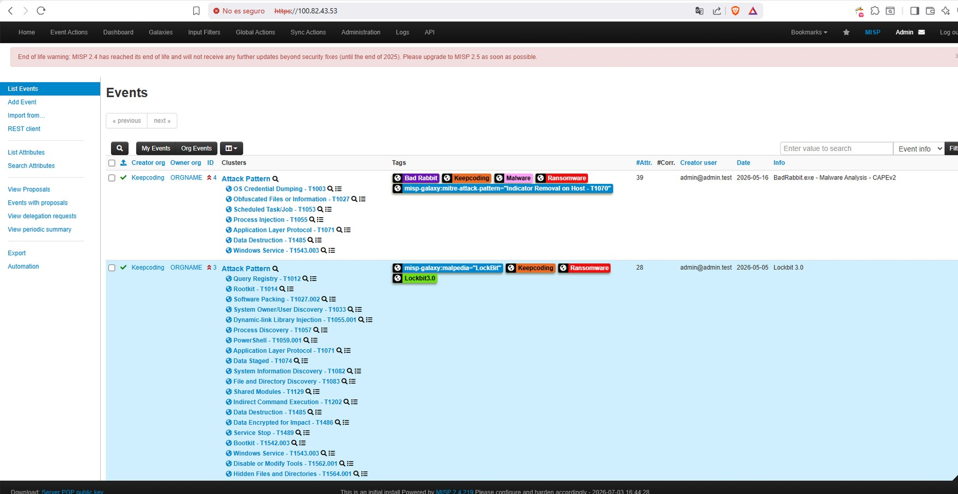The image size is (958, 494).
Task: Open the Galaxies menu
Action: click(160, 32)
